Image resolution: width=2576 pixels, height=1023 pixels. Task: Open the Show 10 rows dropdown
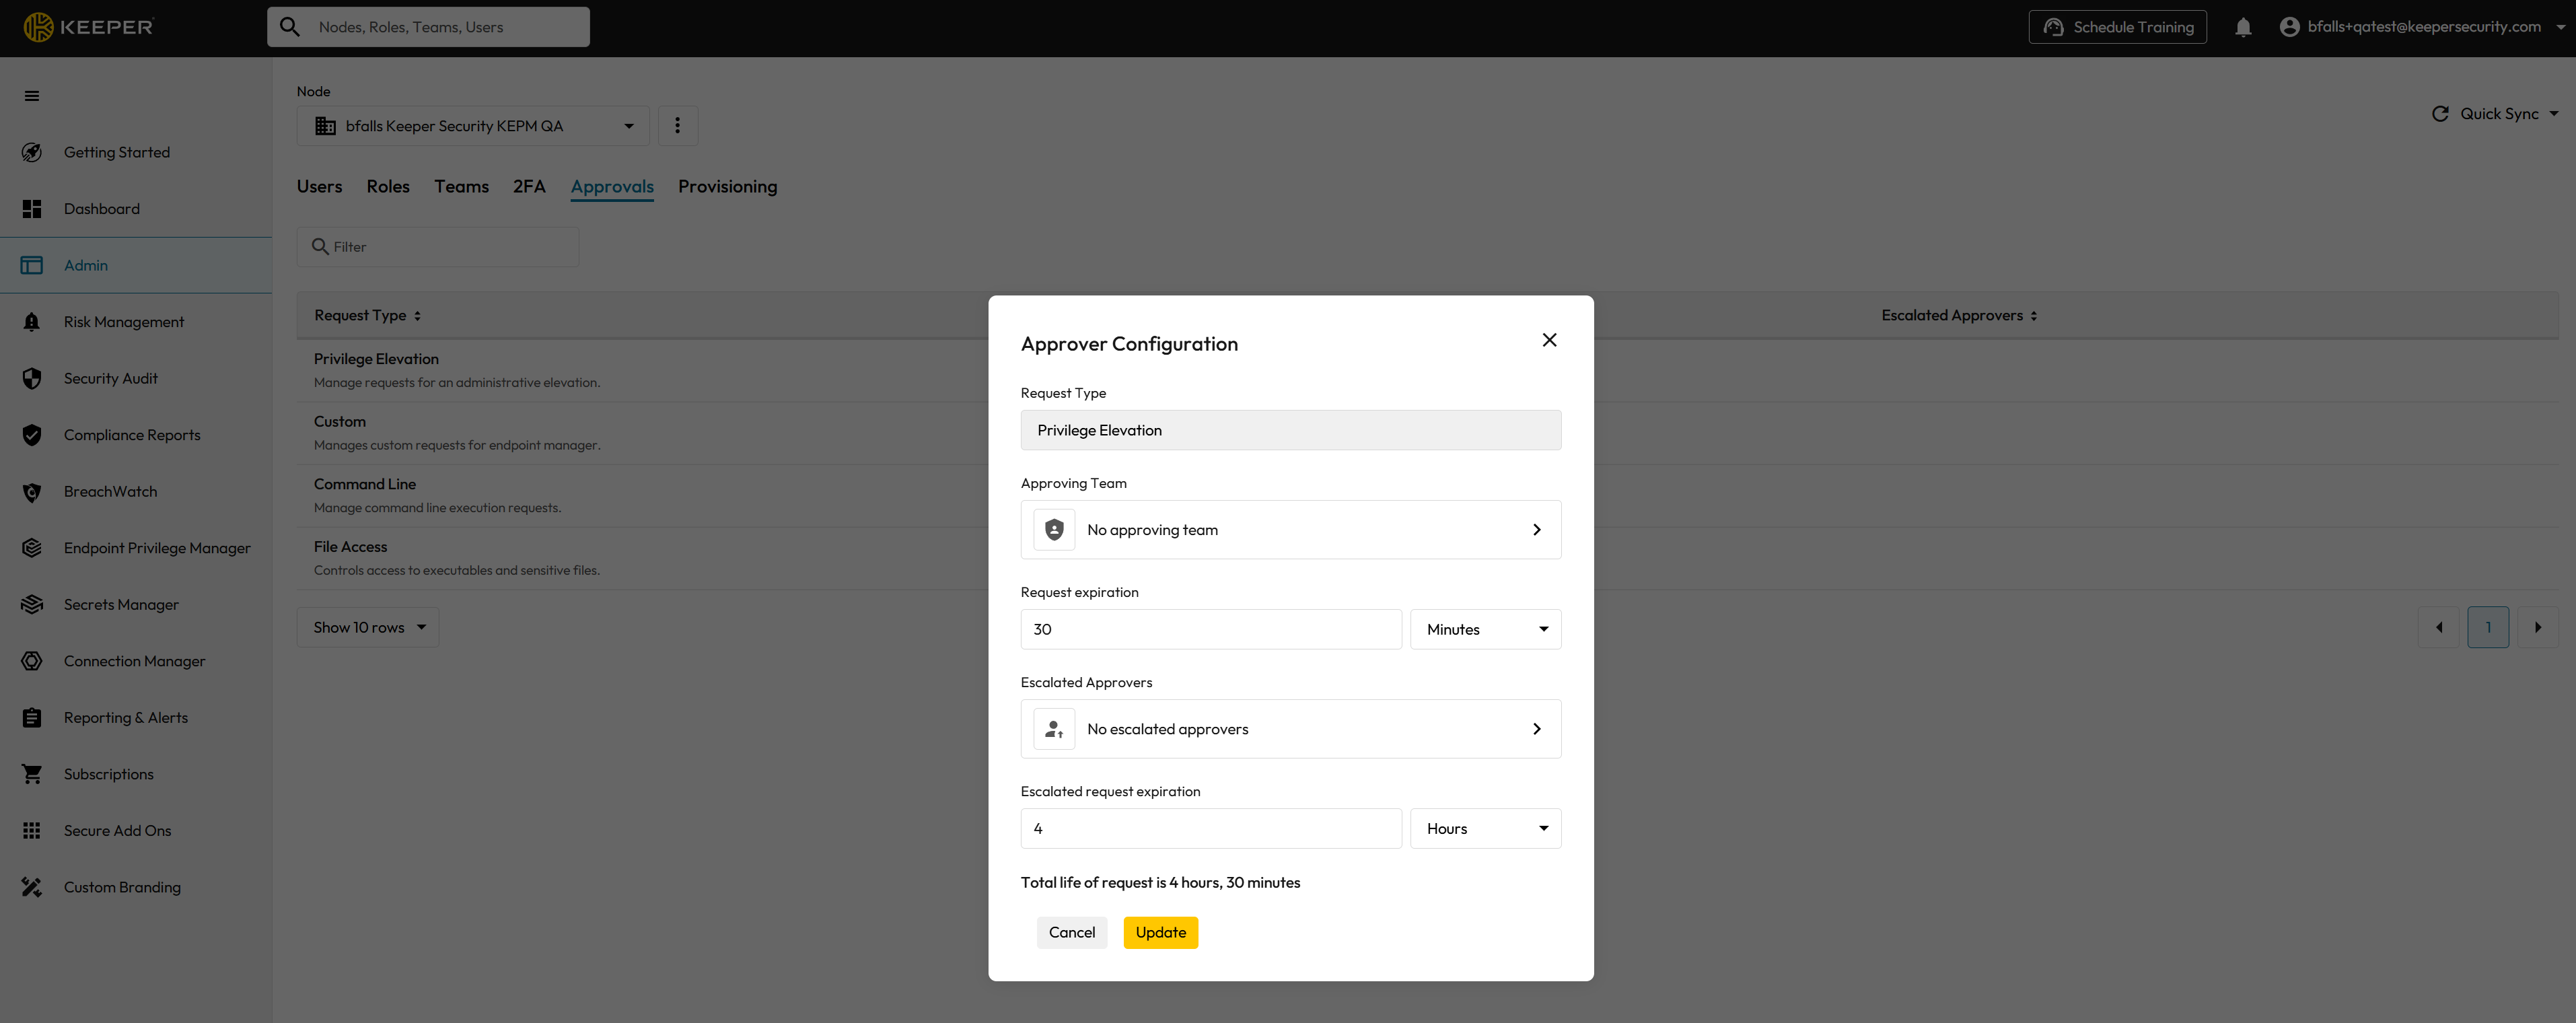click(367, 627)
